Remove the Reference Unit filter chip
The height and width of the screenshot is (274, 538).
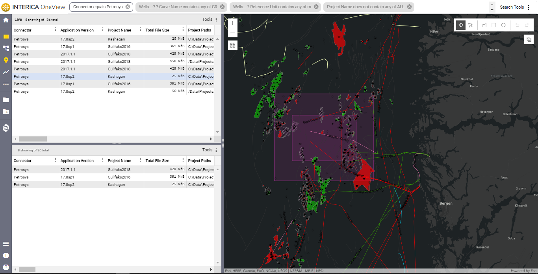coord(316,7)
